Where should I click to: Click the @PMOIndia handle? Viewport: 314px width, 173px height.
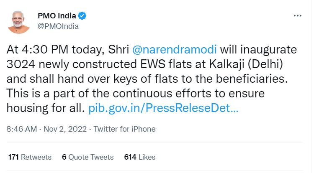(58, 26)
